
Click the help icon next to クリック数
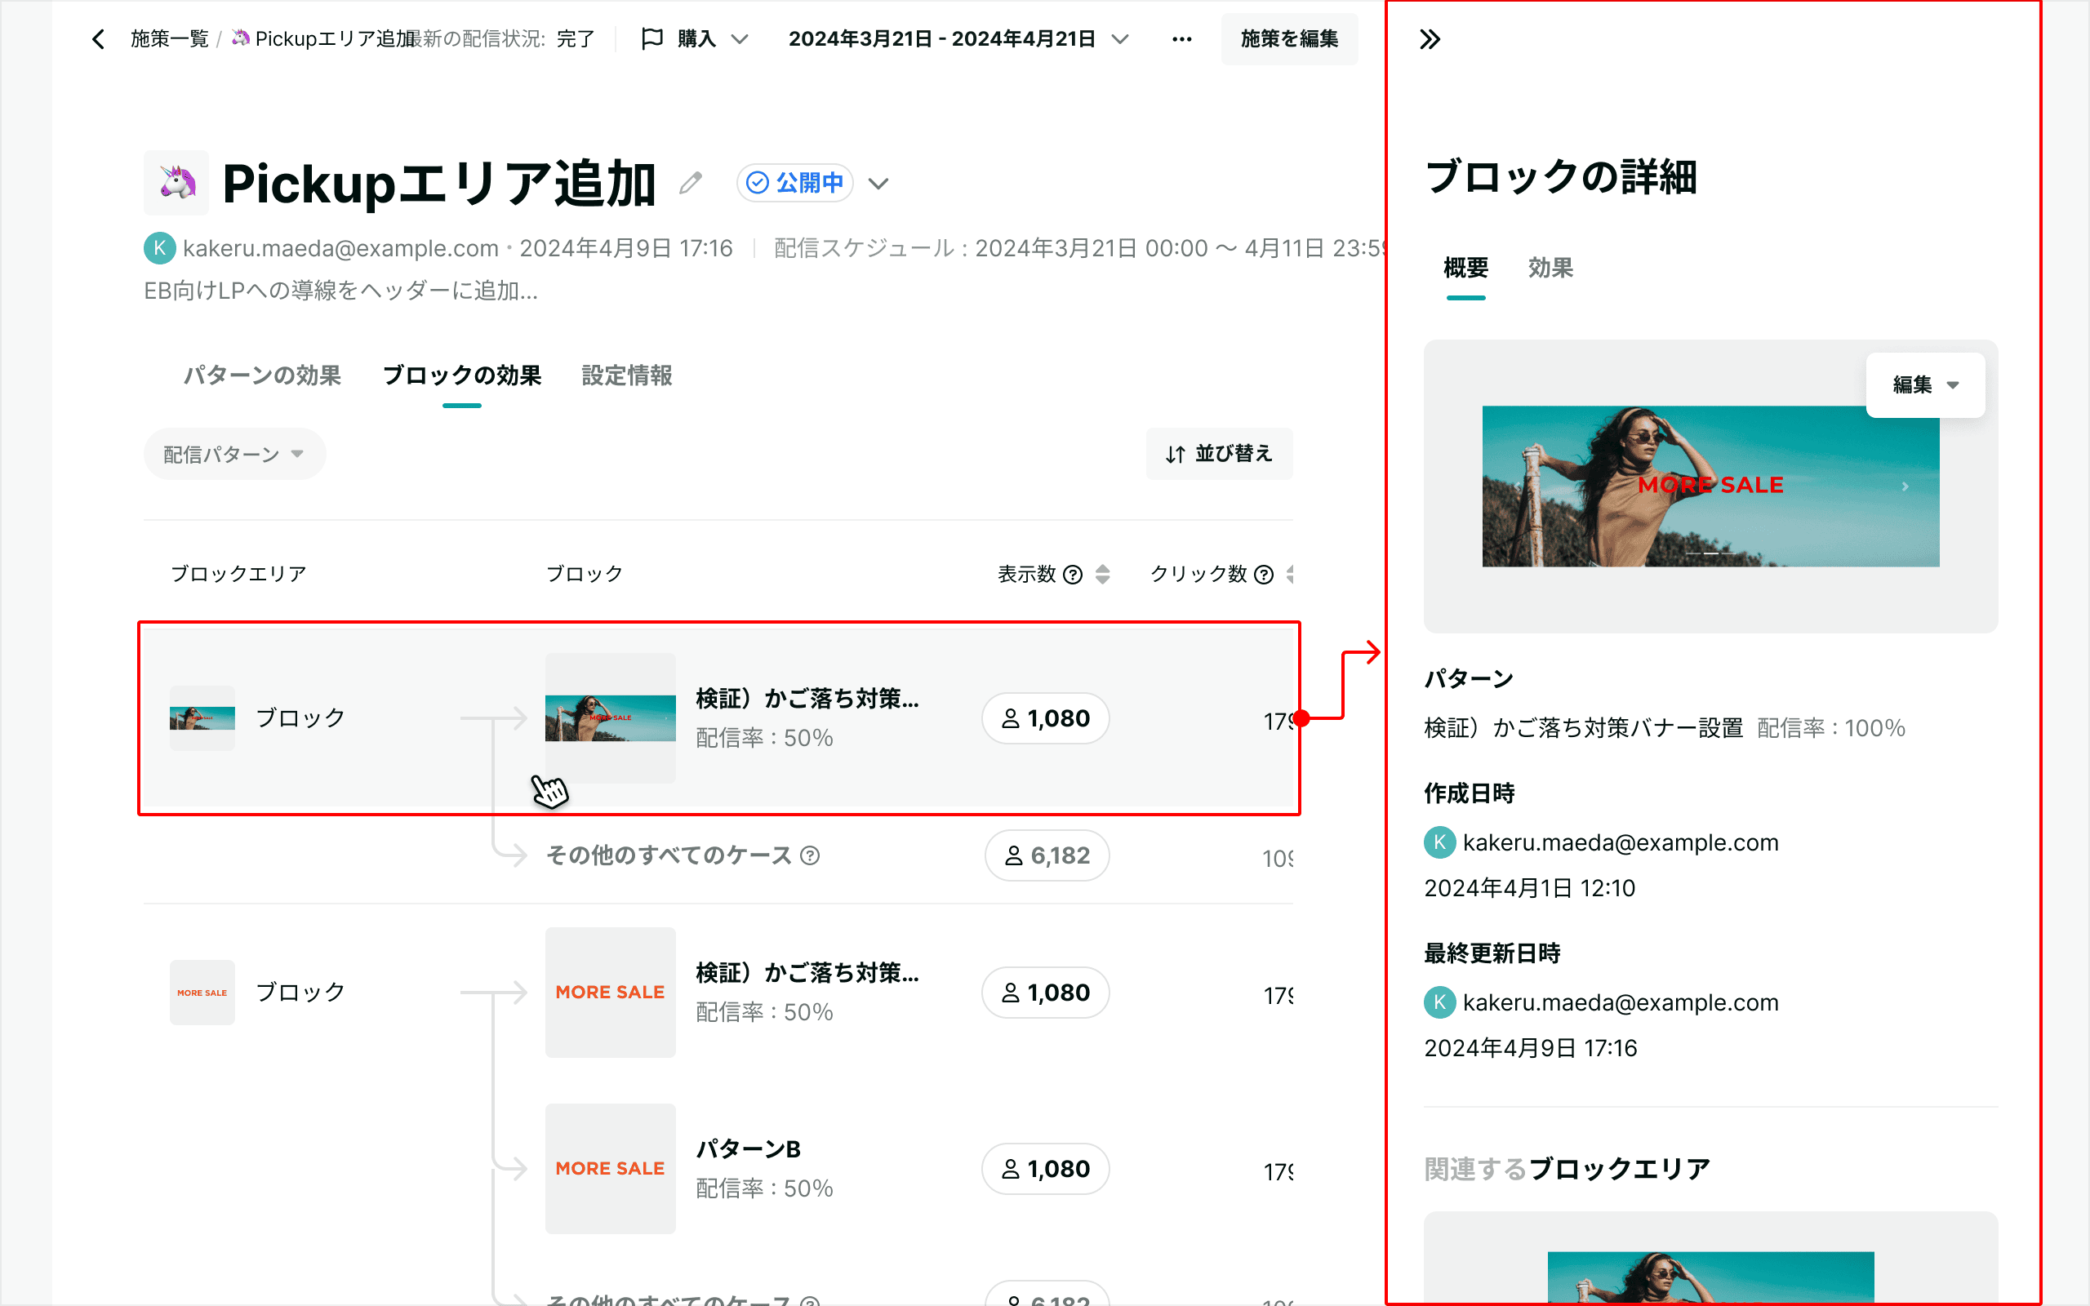click(1264, 575)
